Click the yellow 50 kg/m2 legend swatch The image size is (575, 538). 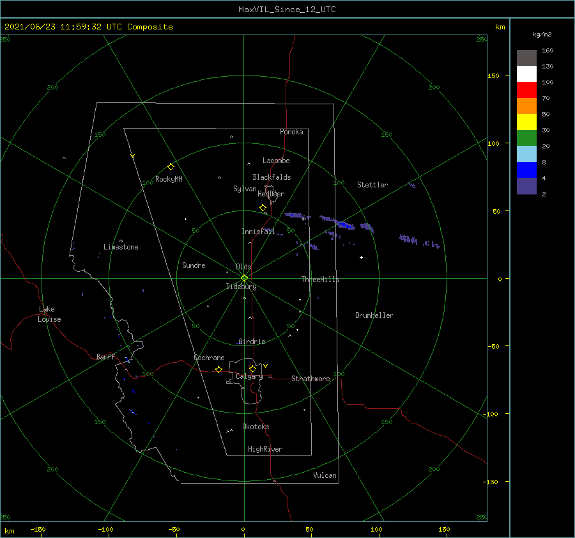coord(526,122)
